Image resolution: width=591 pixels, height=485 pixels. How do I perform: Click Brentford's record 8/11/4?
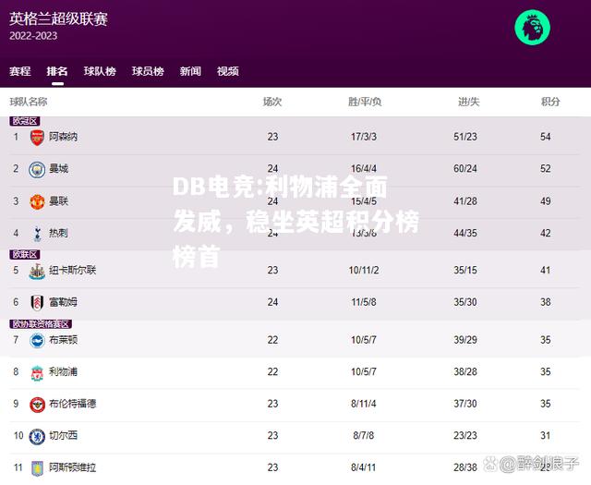pos(364,404)
